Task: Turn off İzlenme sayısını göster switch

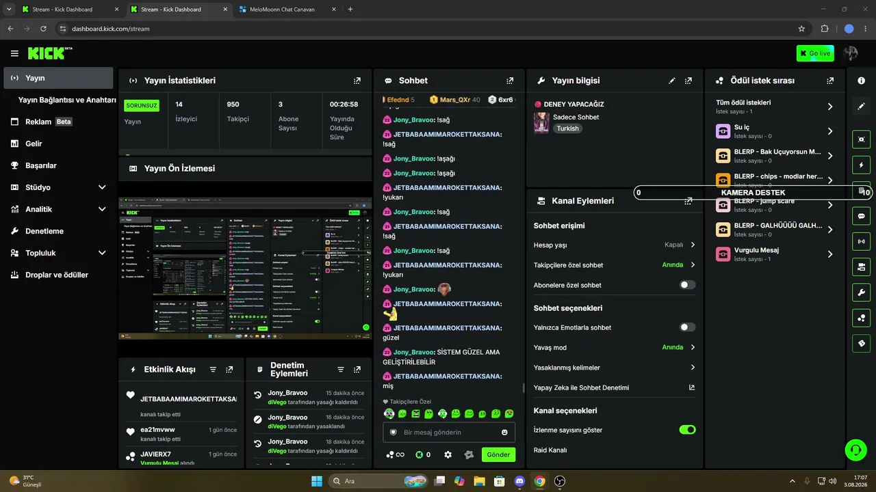Action: pos(687,430)
